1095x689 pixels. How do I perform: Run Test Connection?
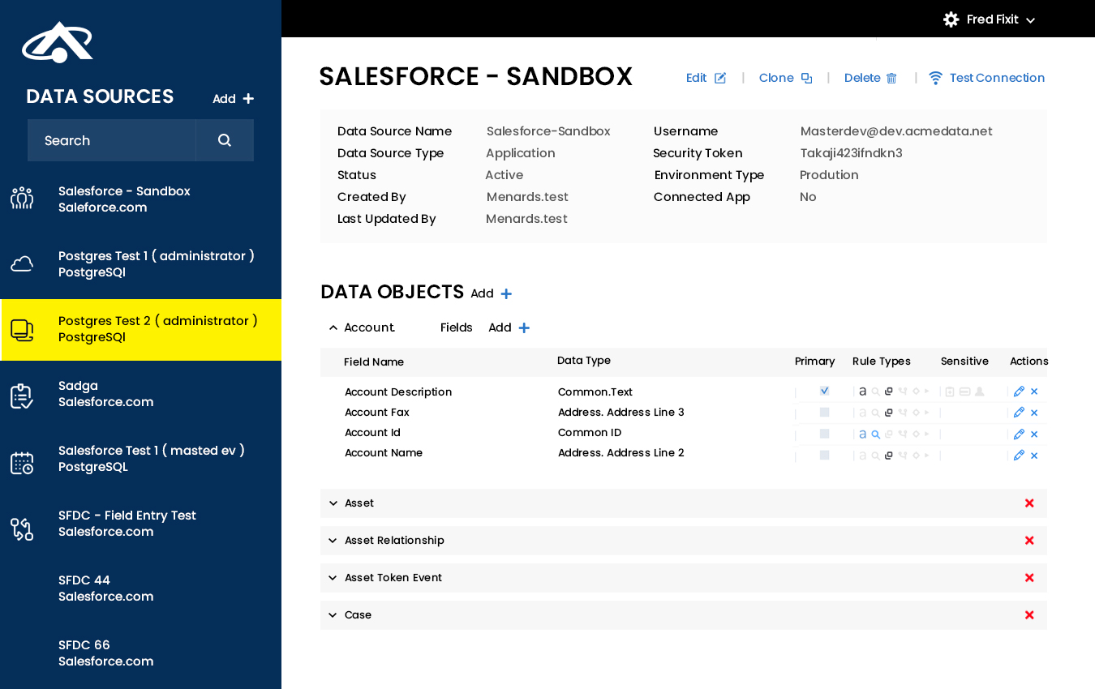986,78
